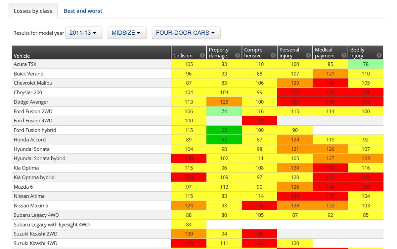Select the Suzuki Kizashi 4WD row name

(x=36, y=243)
